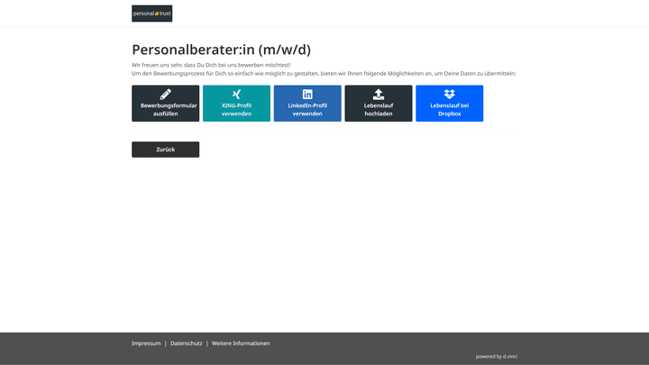Open the 'Weitere Informationen' footer link
The width and height of the screenshot is (649, 365).
(241, 343)
